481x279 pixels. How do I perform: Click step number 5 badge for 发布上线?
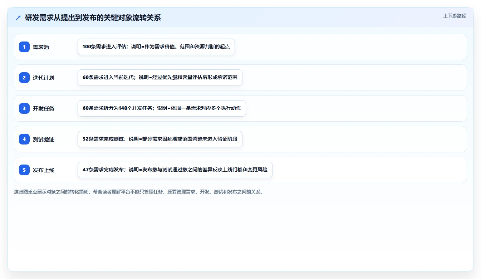pyautogui.click(x=24, y=170)
